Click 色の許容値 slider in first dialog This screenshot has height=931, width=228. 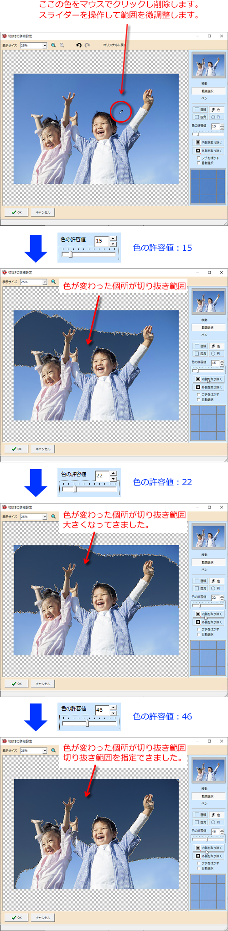pos(208,133)
